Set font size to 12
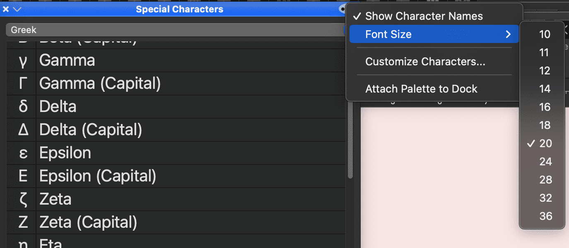Screen dimensions: 569x248 (545, 71)
